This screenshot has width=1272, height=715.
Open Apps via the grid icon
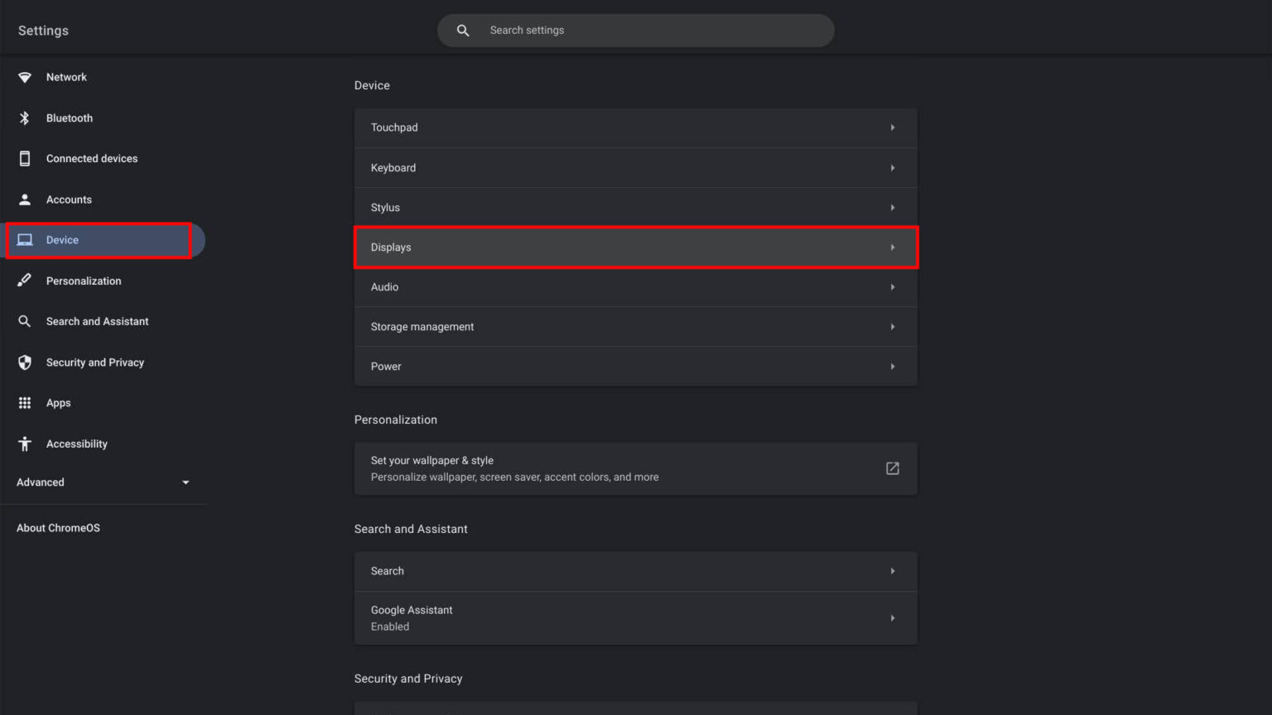pos(25,403)
